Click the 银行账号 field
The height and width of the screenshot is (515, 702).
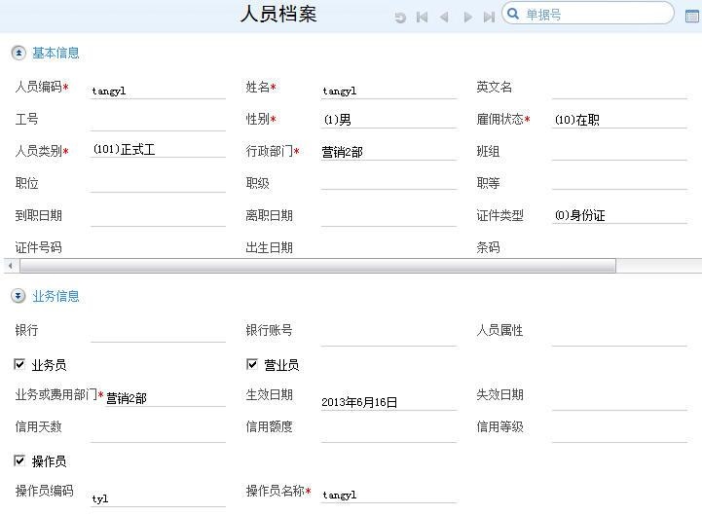(388, 337)
